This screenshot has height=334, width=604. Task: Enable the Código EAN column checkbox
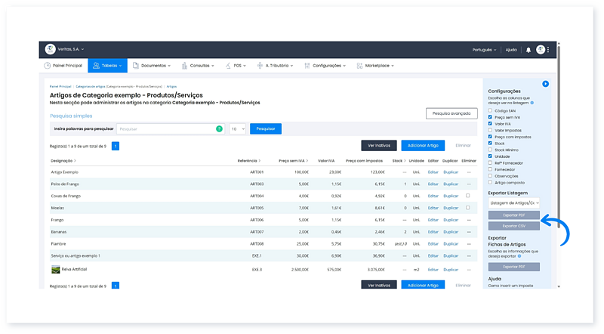coord(490,111)
